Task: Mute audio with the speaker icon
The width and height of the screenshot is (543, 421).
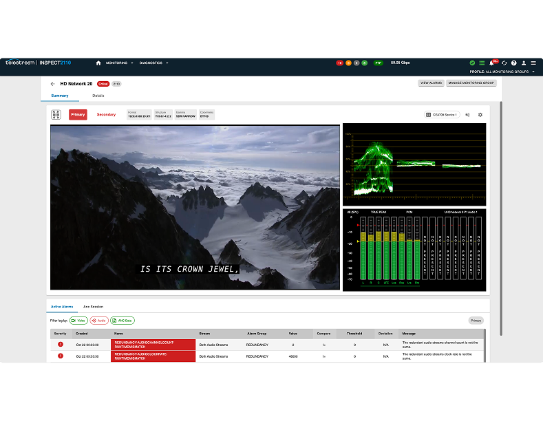Action: click(x=467, y=115)
